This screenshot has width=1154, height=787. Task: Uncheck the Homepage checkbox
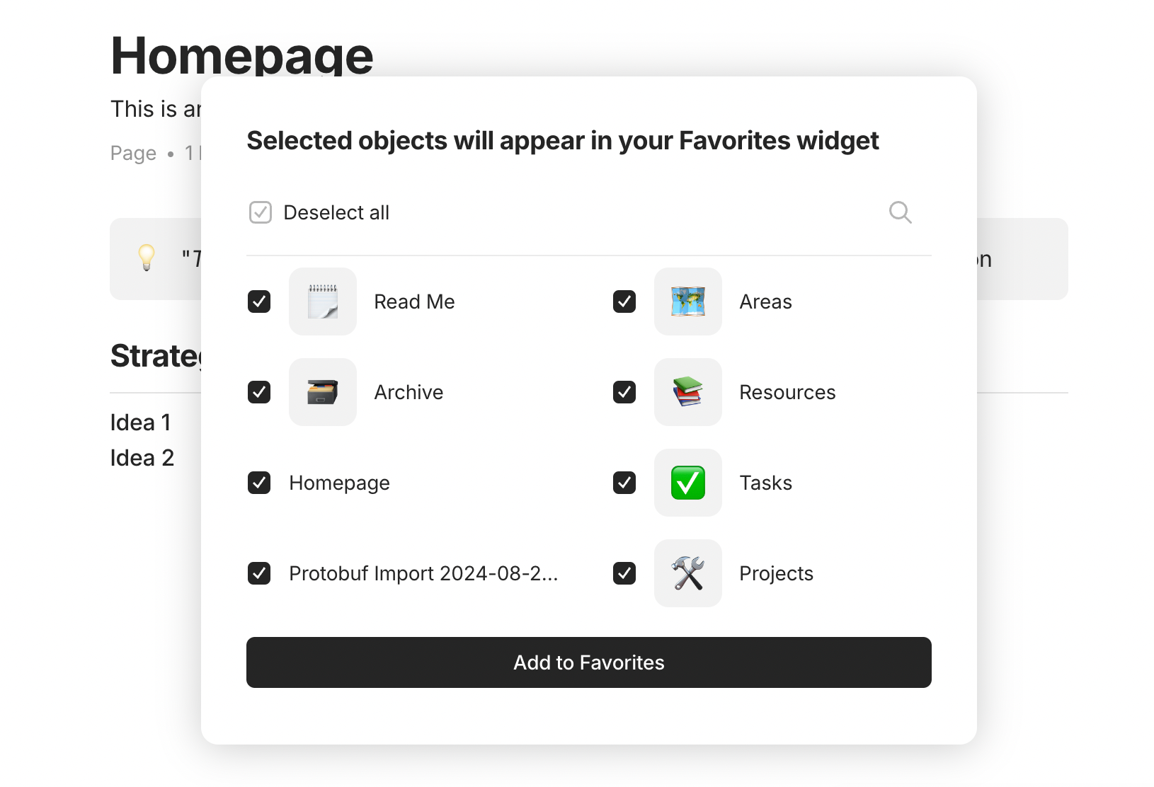tap(259, 483)
